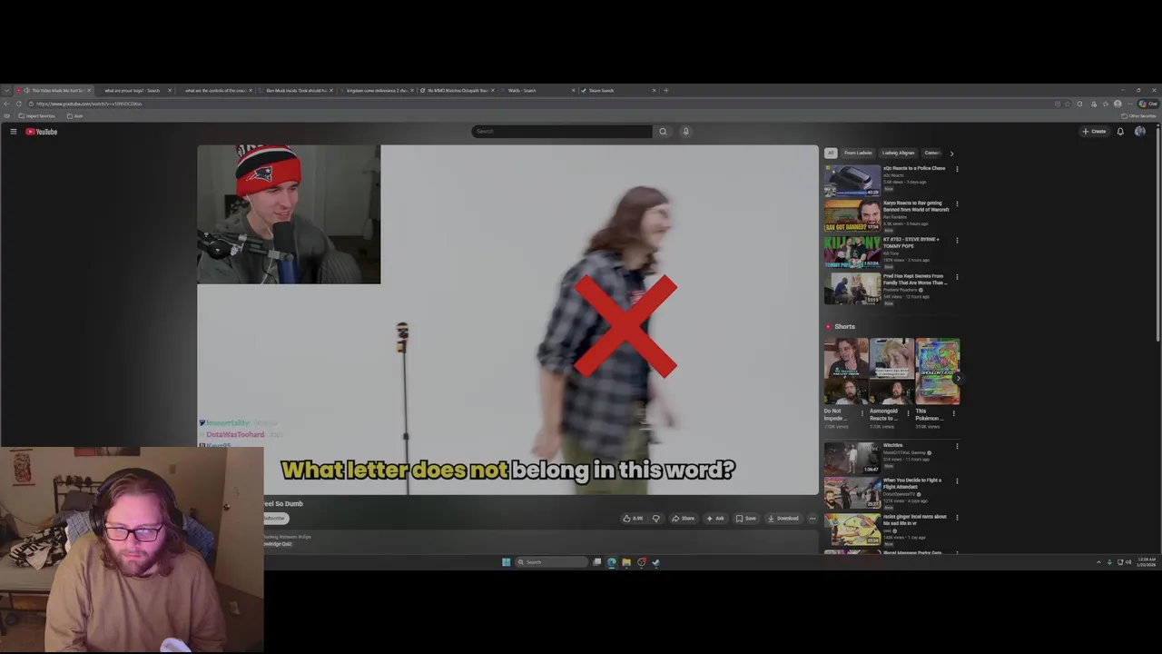The image size is (1162, 654).
Task: Select the 'Ludwig Ahgren' filter chip
Action: click(899, 153)
